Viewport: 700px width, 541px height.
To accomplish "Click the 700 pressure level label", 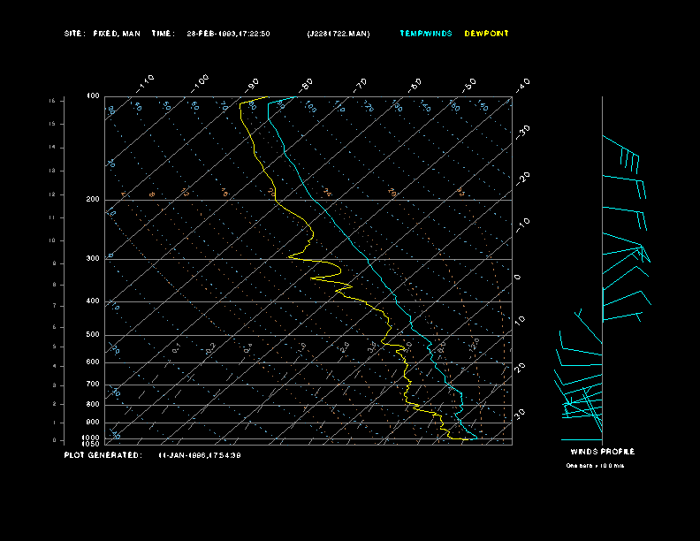I will pyautogui.click(x=93, y=384).
